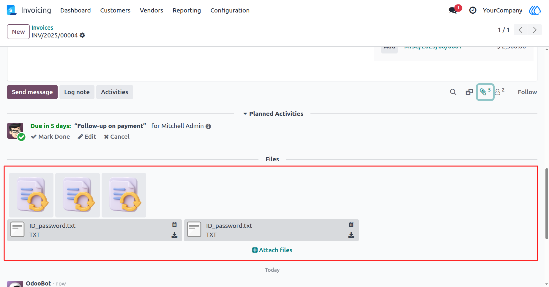Delete the second ID_password.txt attachment
This screenshot has width=549, height=287.
(351, 225)
